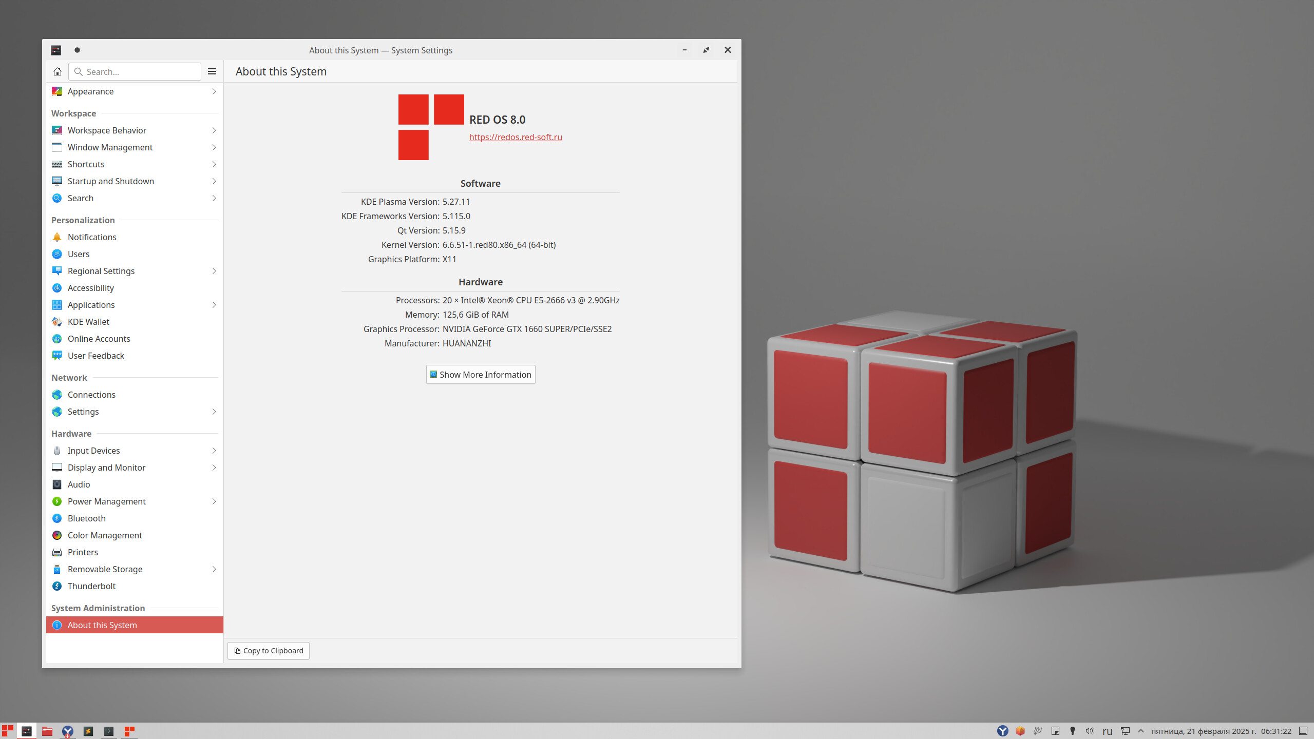
Task: Click the volume icon in the system tray
Action: click(1089, 731)
